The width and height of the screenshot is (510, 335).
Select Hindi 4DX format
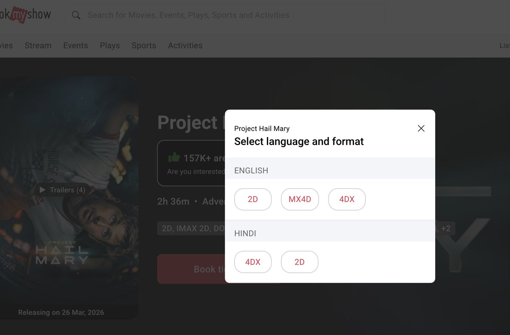click(x=253, y=262)
